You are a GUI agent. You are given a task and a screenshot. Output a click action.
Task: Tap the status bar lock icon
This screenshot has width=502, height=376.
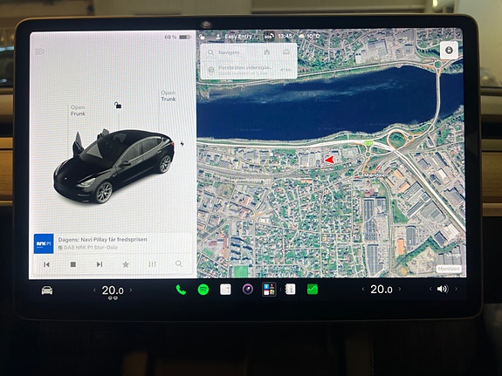coord(202,37)
